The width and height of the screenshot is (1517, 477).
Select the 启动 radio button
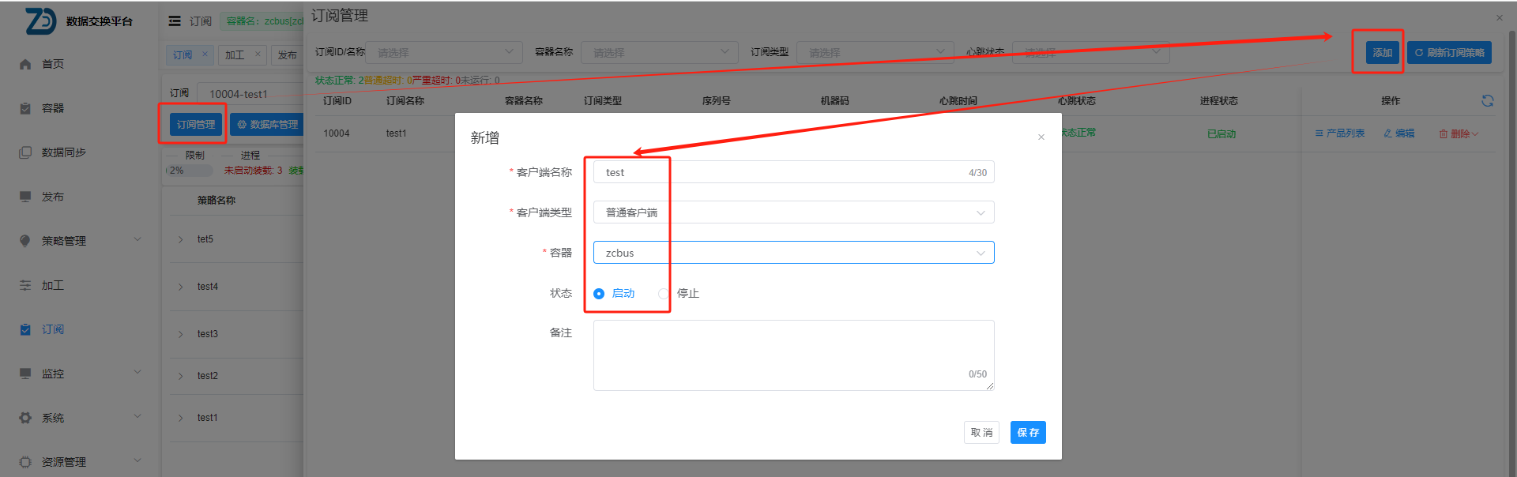tap(599, 294)
